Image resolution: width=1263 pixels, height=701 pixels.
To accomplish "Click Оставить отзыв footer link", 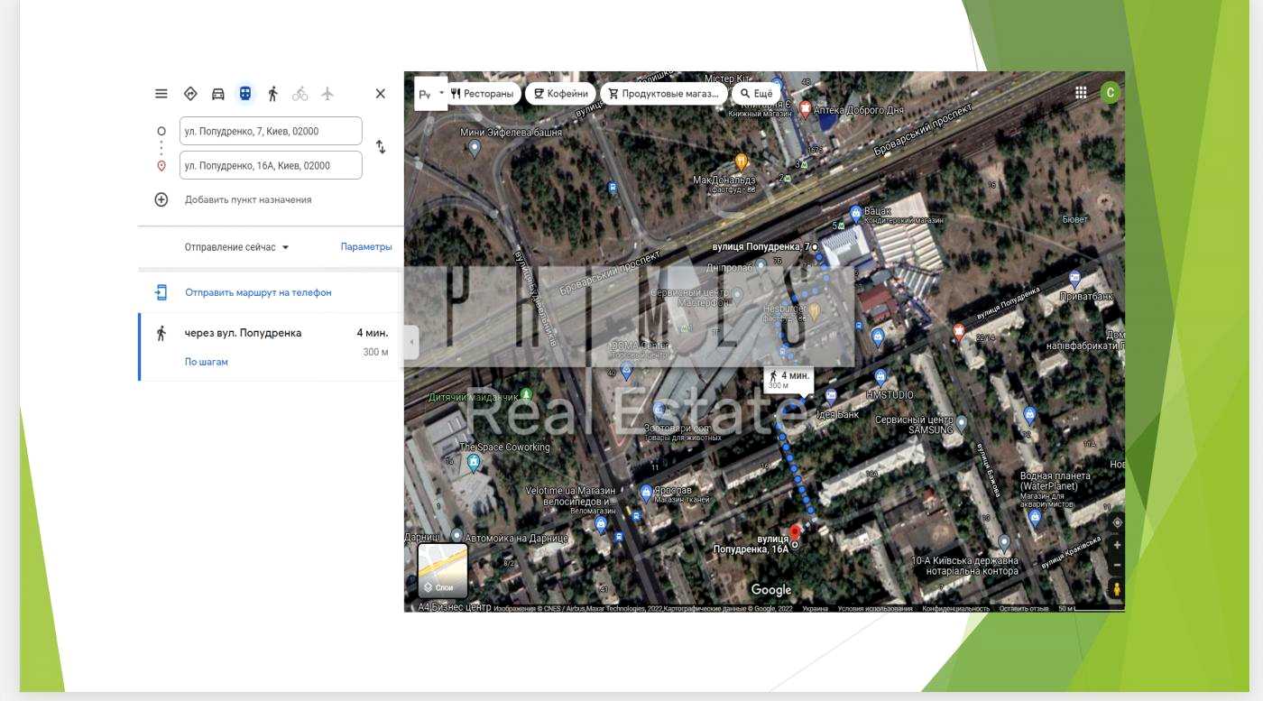I will coord(1024,609).
